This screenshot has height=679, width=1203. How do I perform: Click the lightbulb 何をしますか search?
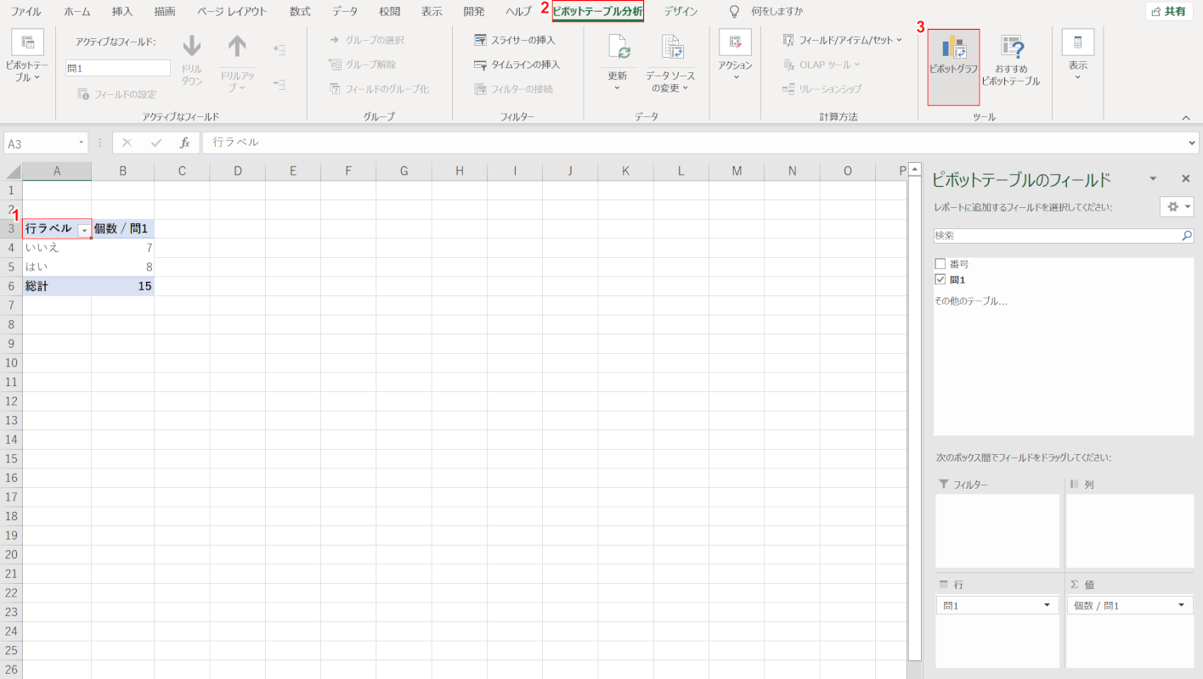pos(767,11)
